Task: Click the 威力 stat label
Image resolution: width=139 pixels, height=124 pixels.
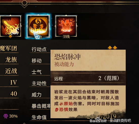Action: (36, 95)
